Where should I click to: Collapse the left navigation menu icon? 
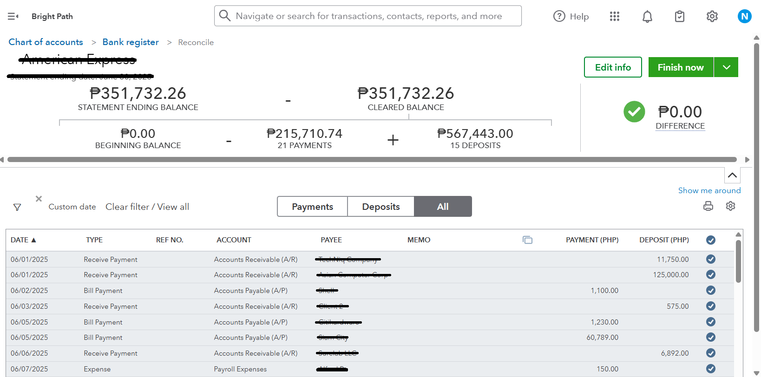click(x=13, y=16)
